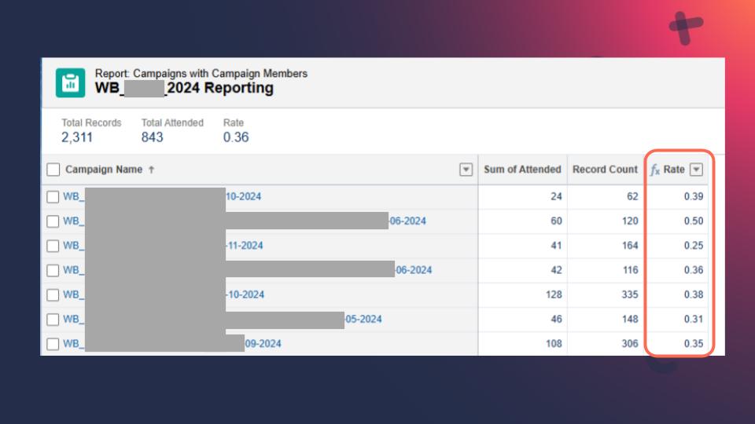755x424 pixels.
Task: Open the campaign link ending -11-2024
Action: 244,246
